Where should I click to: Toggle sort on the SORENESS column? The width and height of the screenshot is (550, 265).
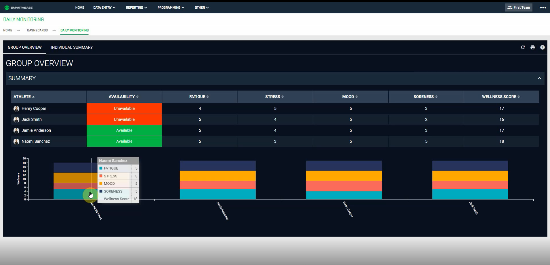[425, 97]
